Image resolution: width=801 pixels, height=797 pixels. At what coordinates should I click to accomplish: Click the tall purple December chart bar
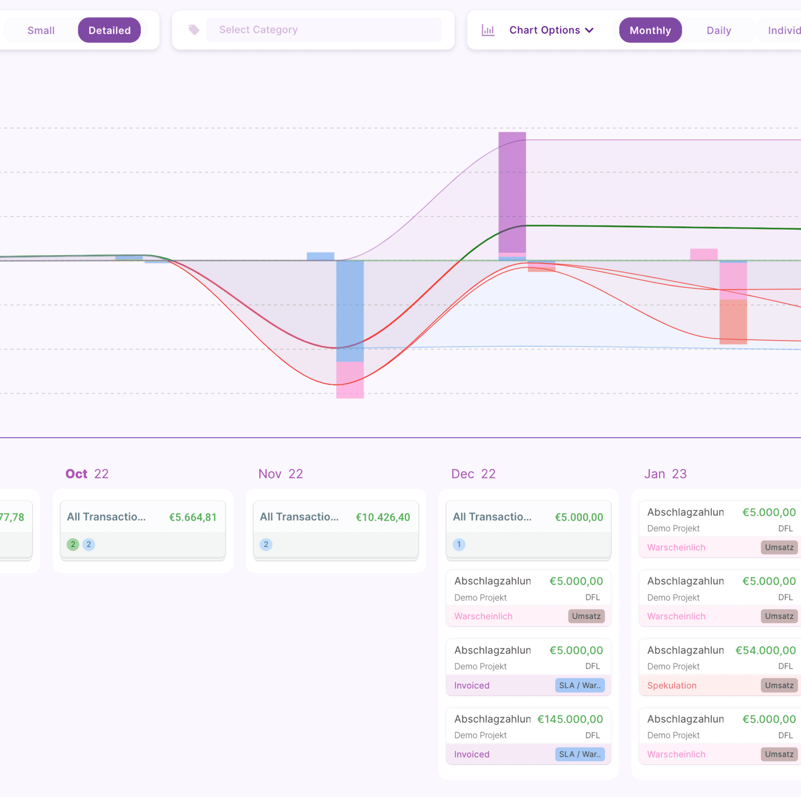[512, 192]
